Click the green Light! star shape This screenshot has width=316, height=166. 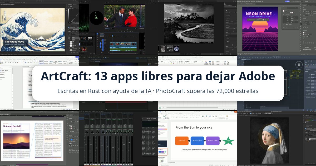point(229,141)
